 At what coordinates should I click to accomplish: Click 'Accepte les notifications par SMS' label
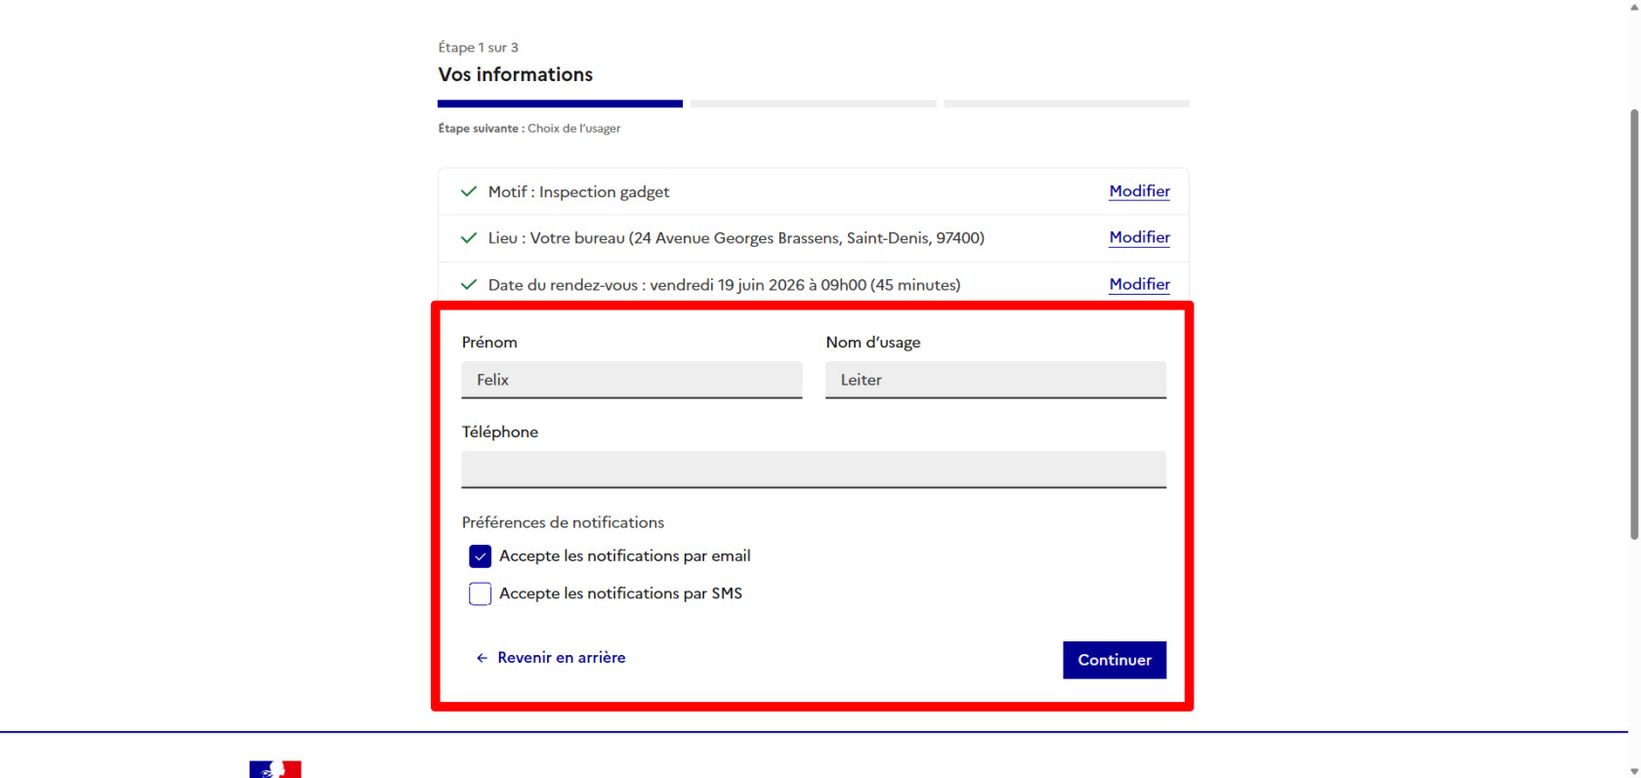click(x=620, y=594)
